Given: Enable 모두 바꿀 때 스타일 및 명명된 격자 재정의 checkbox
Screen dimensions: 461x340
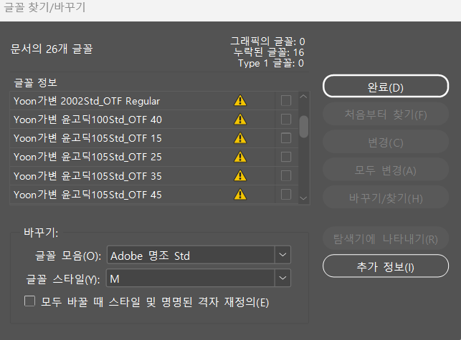Looking at the screenshot, I should pos(29,301).
